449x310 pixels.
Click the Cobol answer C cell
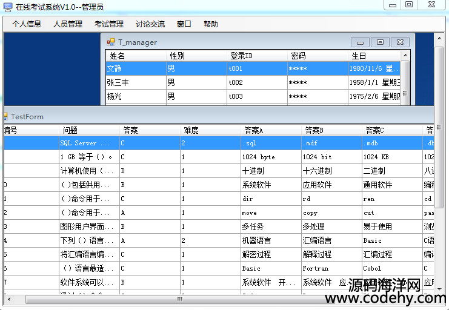(393, 268)
